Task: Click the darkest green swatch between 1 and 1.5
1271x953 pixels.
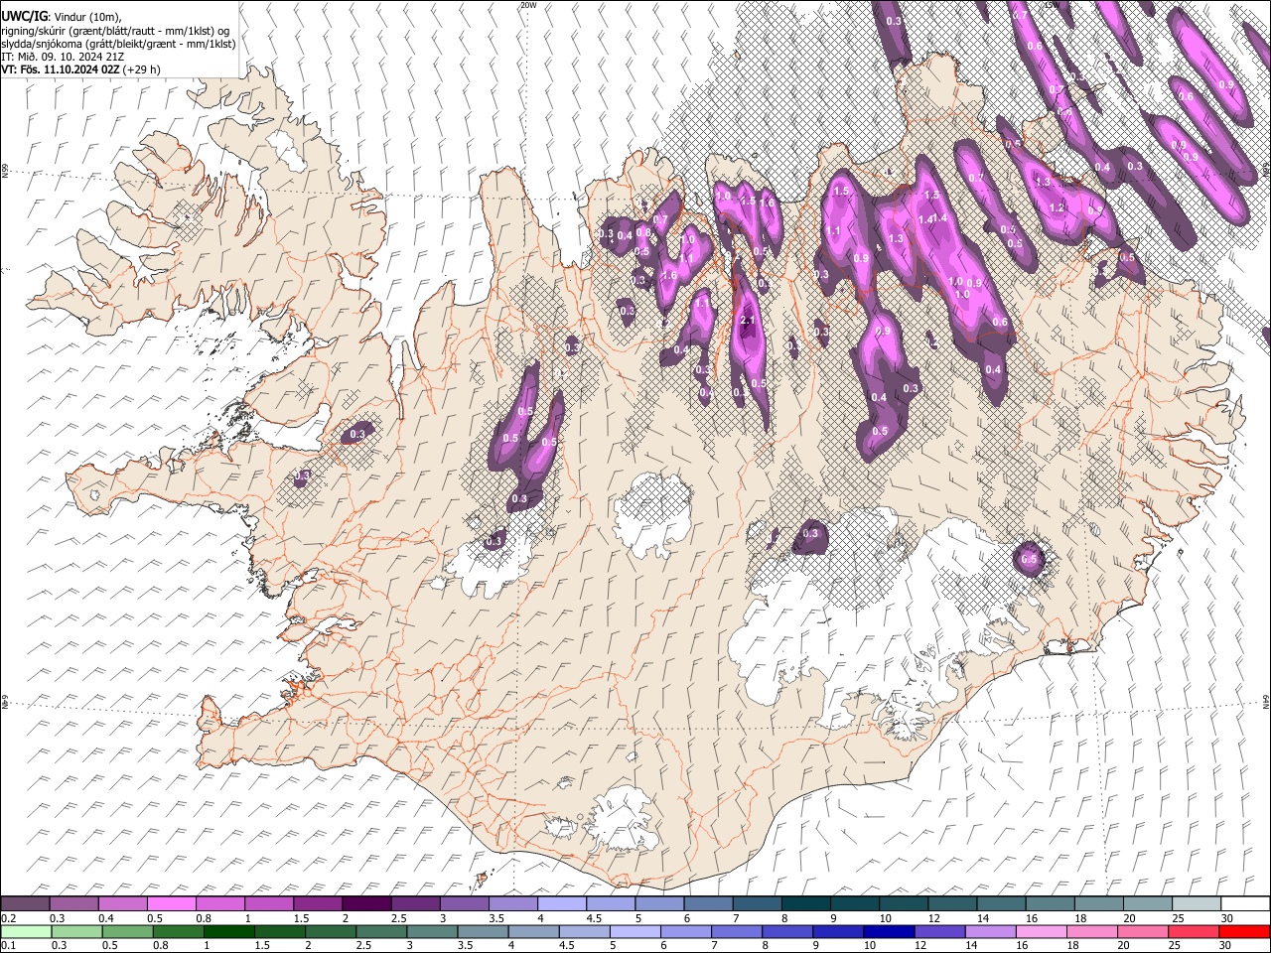Action: click(x=228, y=931)
